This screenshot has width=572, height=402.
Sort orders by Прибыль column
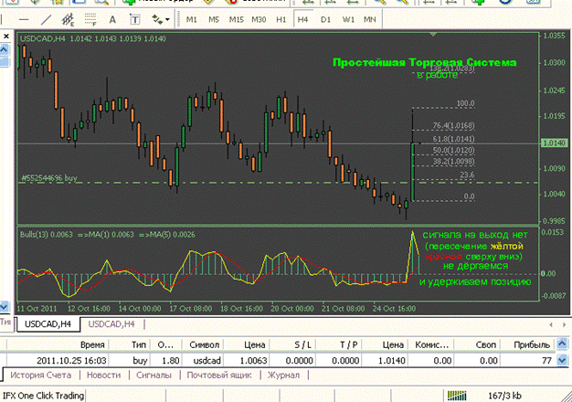click(x=528, y=344)
